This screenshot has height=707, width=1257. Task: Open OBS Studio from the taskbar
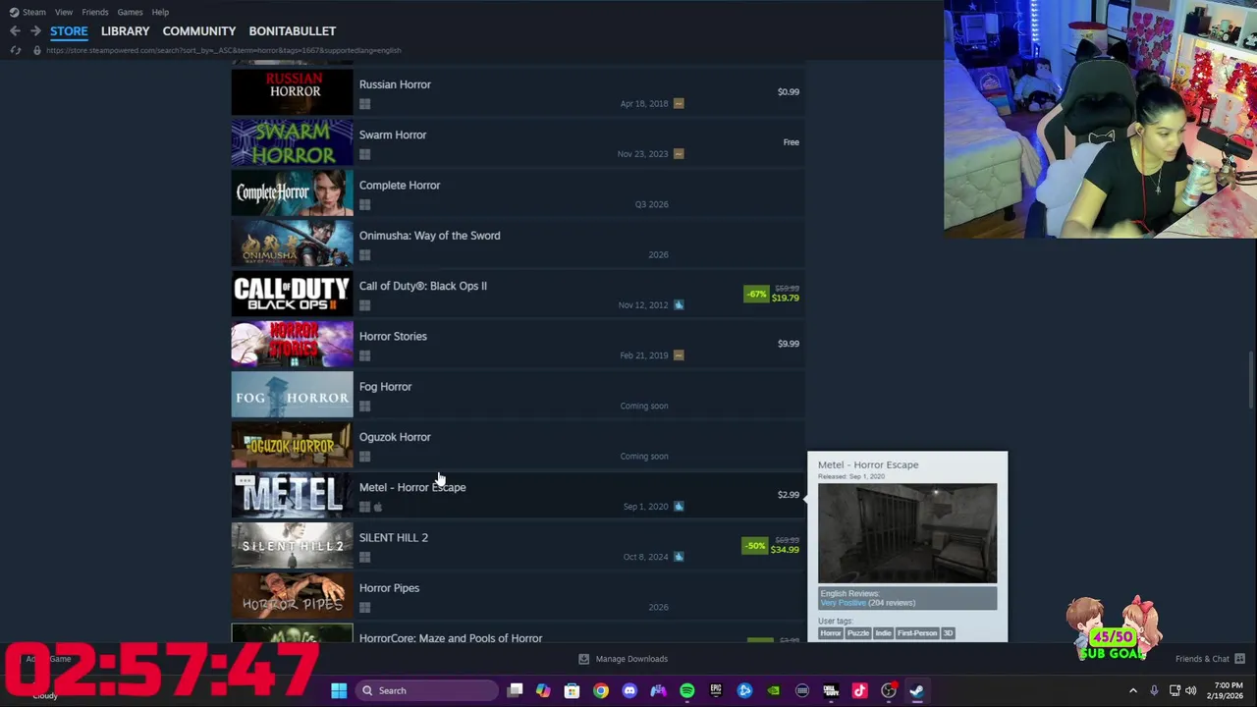889,690
